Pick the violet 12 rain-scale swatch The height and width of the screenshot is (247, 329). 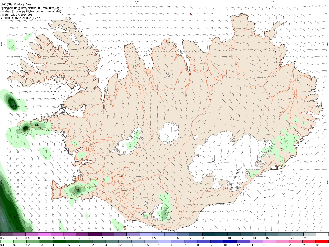(x=243, y=241)
